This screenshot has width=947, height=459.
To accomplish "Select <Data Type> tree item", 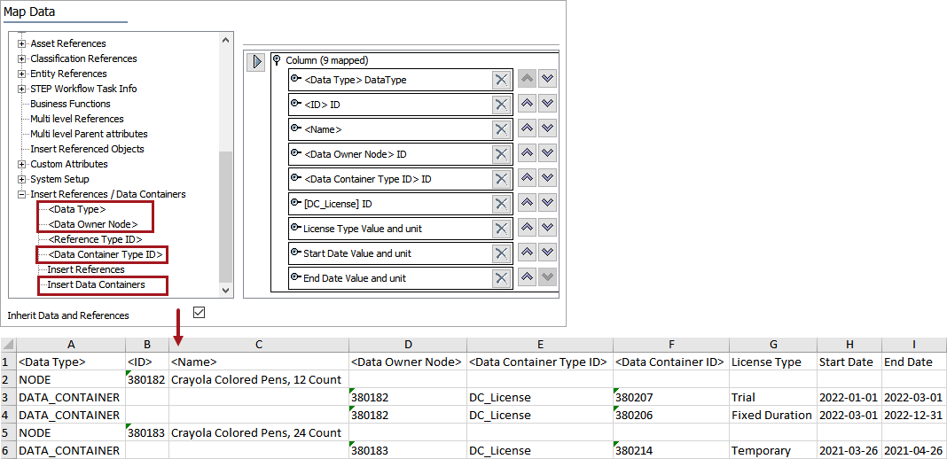I will pos(77,209).
